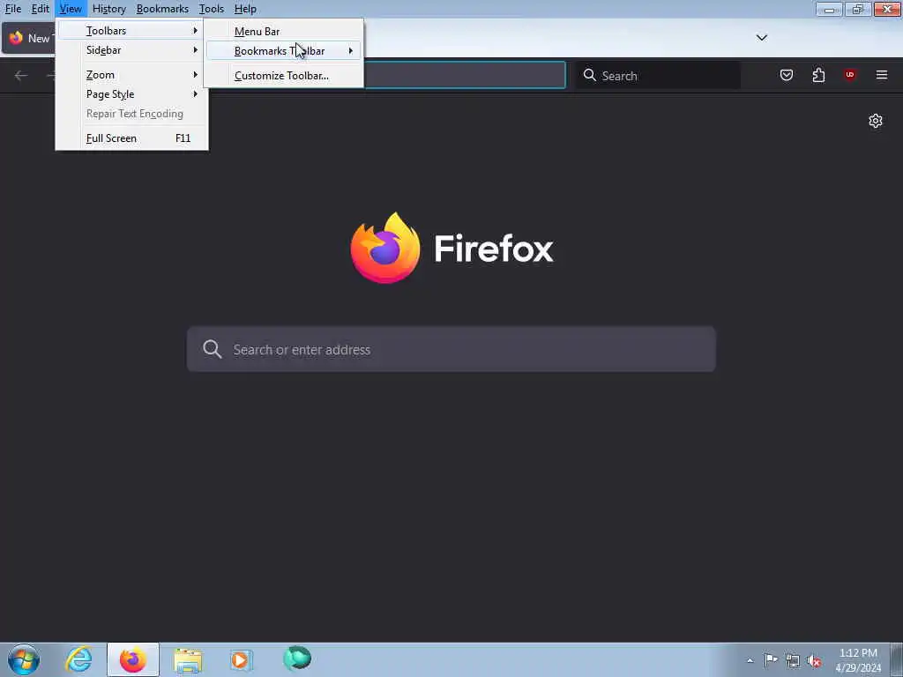Open the Extensions puzzle icon

click(818, 75)
